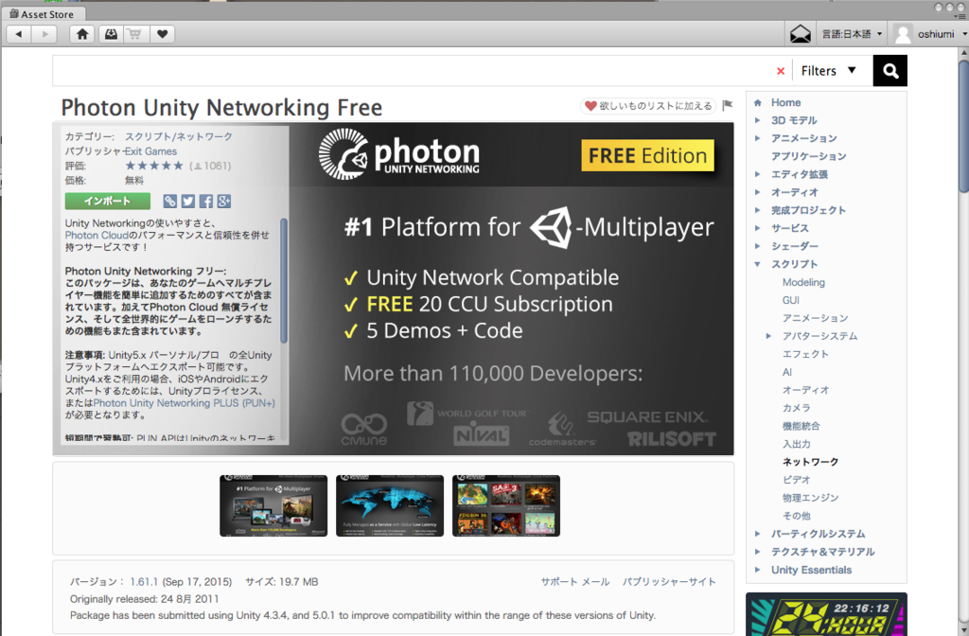Click the パブリッシャーサイト link
The height and width of the screenshot is (636, 969).
669,582
